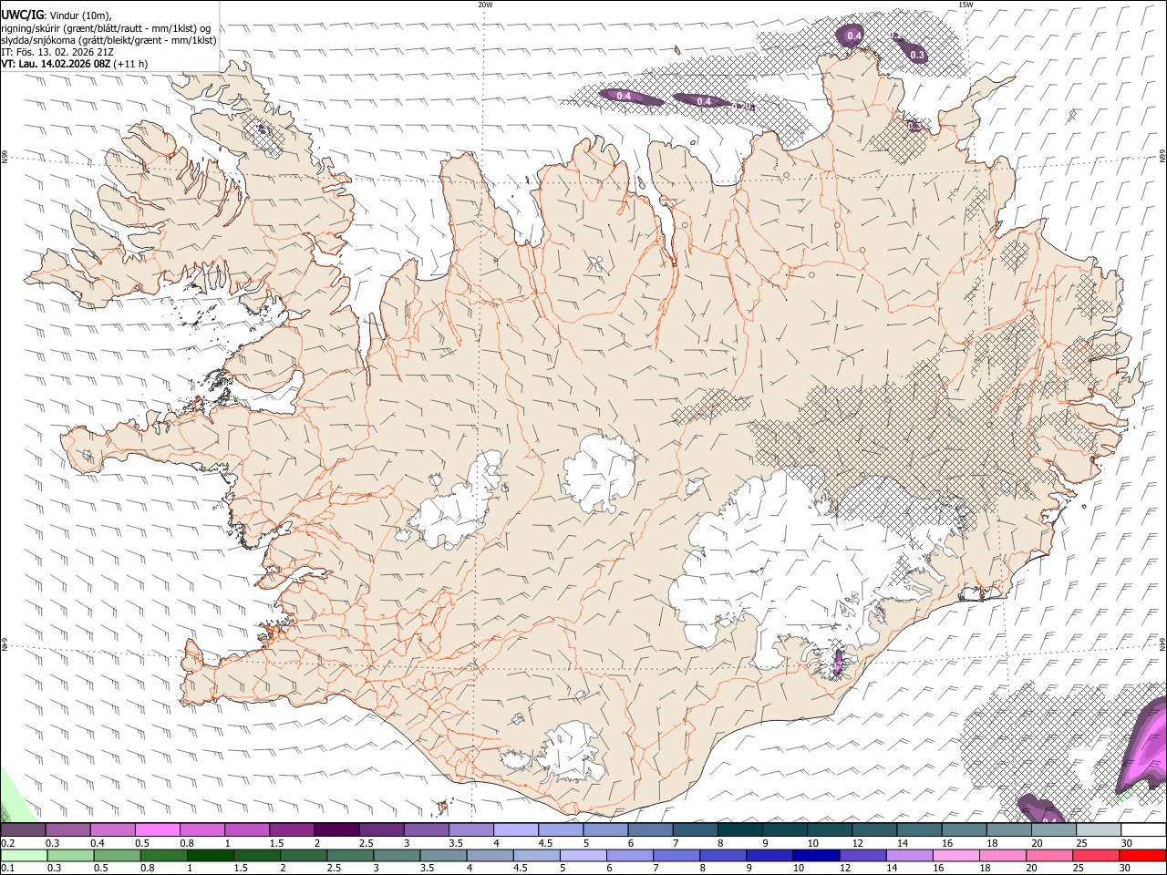The width and height of the screenshot is (1167, 875).
Task: Click the purple precipitation blob labeled 0.3
Action: [912, 50]
